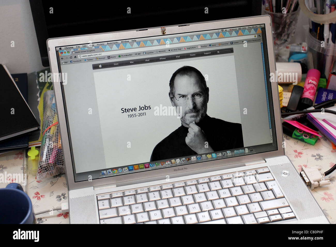
Task: Reload the page with the refresh icon
Action: point(71,57)
